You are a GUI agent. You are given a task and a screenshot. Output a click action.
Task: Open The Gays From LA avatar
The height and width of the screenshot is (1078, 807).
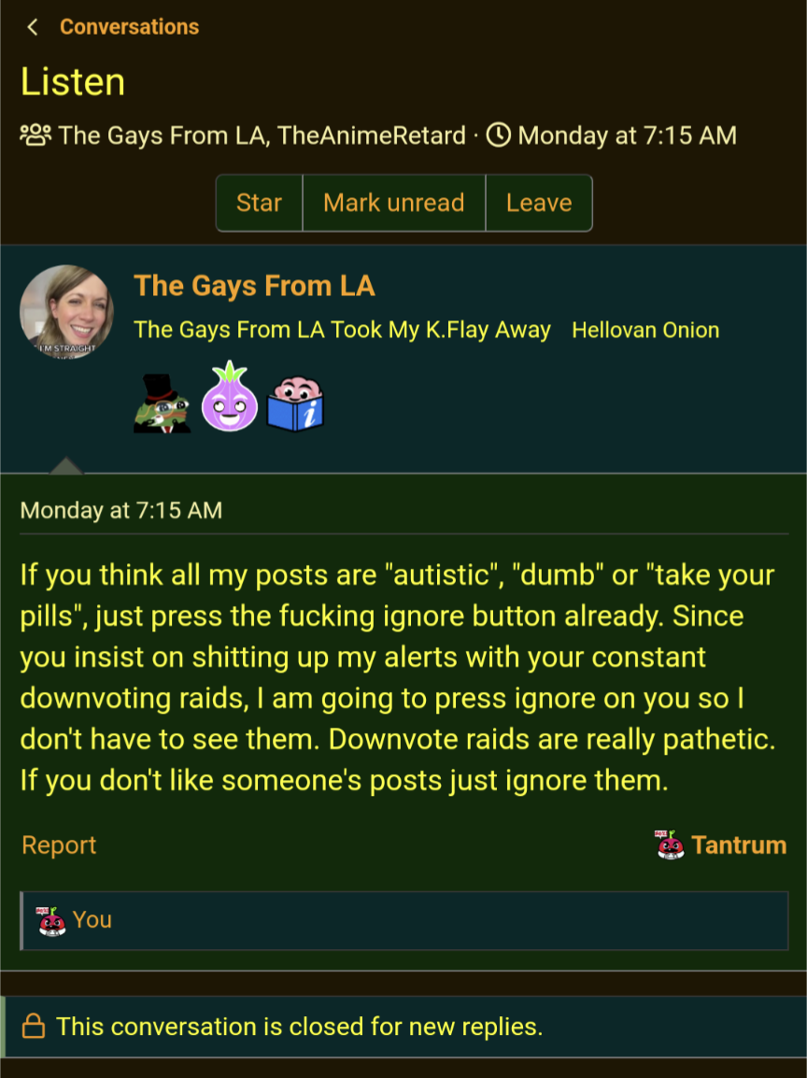pyautogui.click(x=66, y=312)
